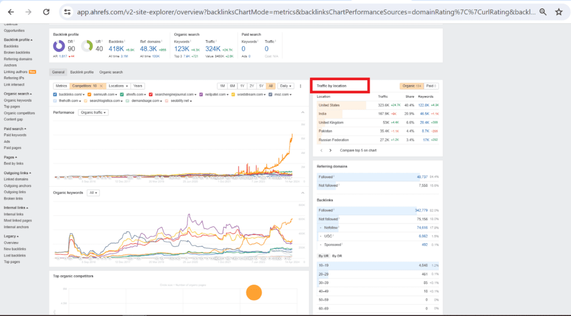Set chart range to 5Y
571x316 pixels.
coord(261,86)
